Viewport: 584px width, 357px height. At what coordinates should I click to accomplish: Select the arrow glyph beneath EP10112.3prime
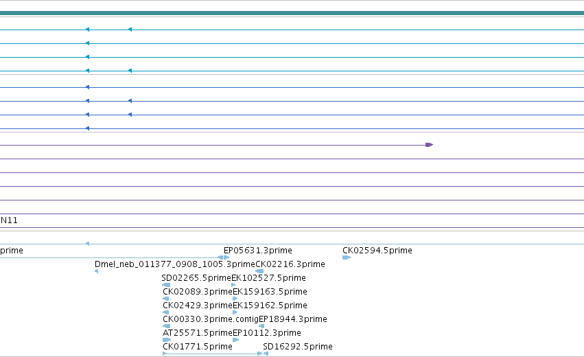(236, 340)
